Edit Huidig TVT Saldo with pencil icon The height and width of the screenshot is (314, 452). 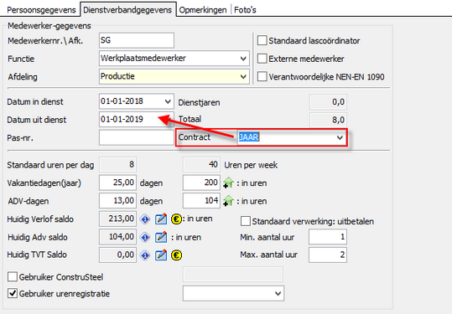point(161,255)
